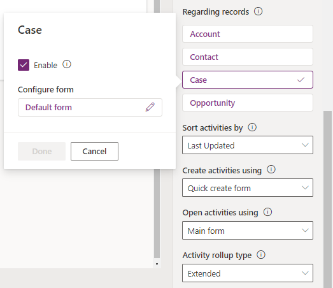Expand the Create activities using dropdown

pos(248,188)
